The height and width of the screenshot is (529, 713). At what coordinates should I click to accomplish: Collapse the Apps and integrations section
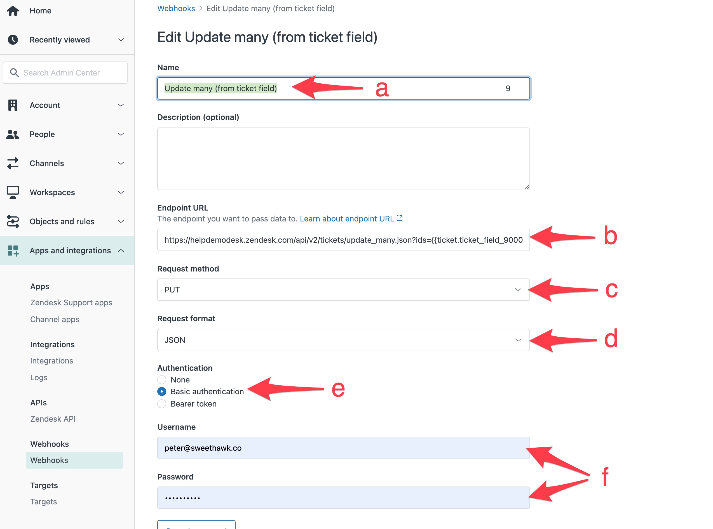tap(121, 251)
